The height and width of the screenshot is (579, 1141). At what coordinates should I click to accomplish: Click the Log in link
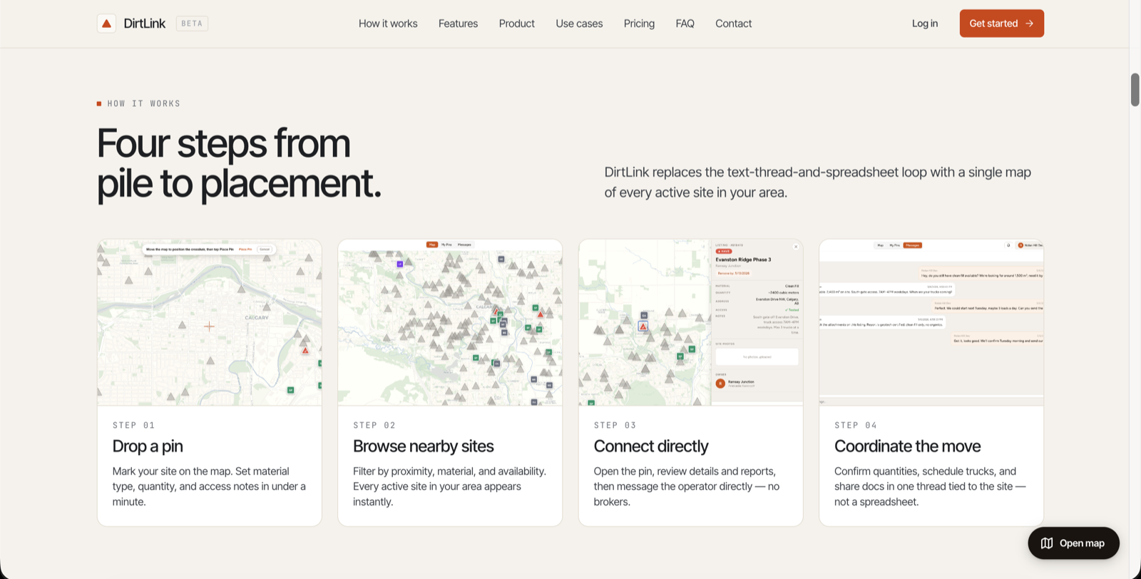[925, 24]
